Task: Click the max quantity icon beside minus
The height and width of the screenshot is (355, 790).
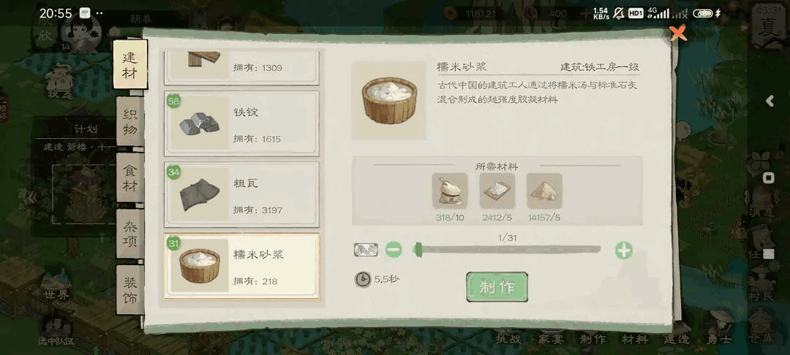Action: [366, 250]
